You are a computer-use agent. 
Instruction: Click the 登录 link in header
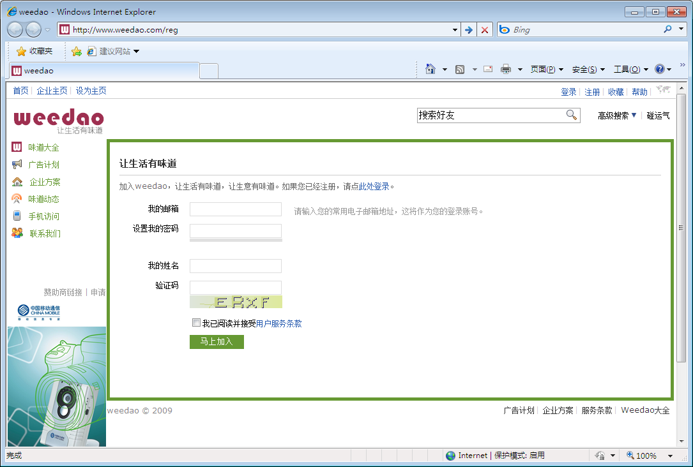click(x=568, y=92)
